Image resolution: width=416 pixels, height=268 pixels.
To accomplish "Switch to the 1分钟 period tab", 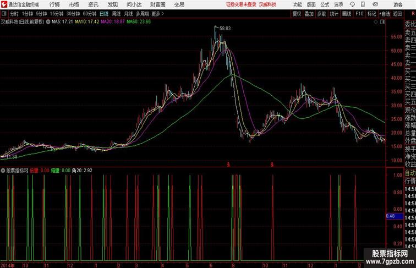I will (28, 14).
